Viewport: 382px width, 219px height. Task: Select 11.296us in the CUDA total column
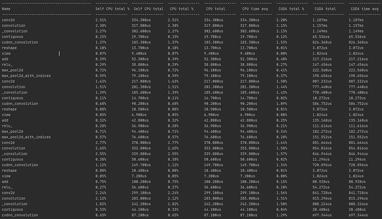(321, 159)
